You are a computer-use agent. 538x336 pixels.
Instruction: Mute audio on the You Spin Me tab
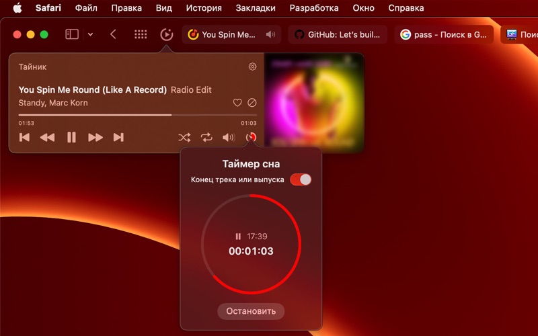(x=271, y=34)
